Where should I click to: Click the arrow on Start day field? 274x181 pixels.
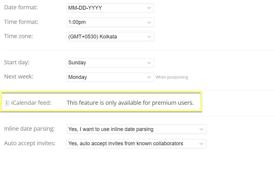149,63
